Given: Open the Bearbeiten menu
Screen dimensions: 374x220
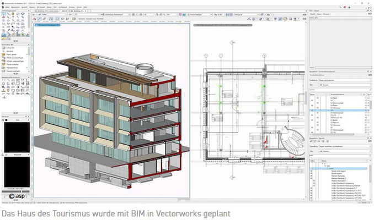Looking at the screenshot, I should click(x=16, y=7).
